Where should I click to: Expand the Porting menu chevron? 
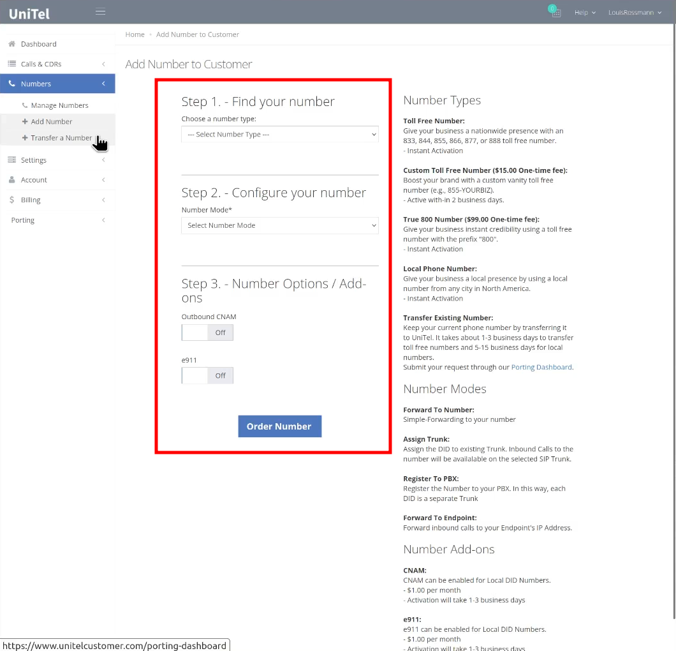point(103,220)
